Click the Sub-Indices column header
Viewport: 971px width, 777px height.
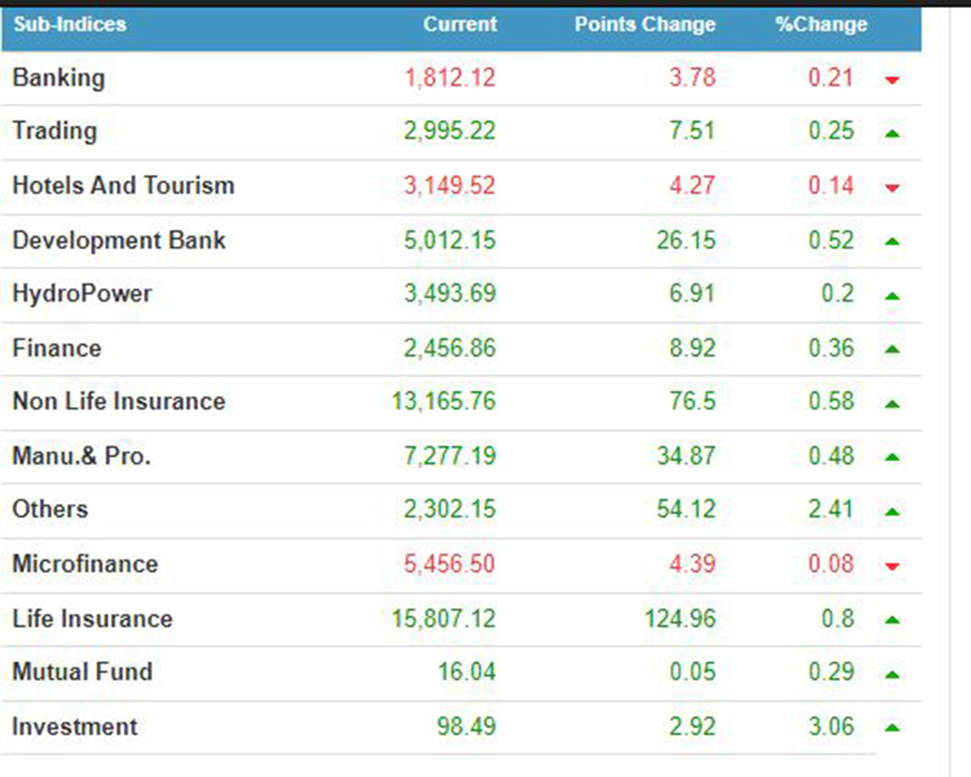(70, 24)
